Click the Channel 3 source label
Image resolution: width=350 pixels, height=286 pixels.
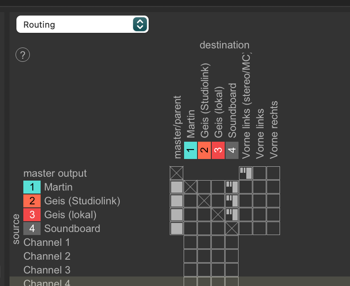47,270
